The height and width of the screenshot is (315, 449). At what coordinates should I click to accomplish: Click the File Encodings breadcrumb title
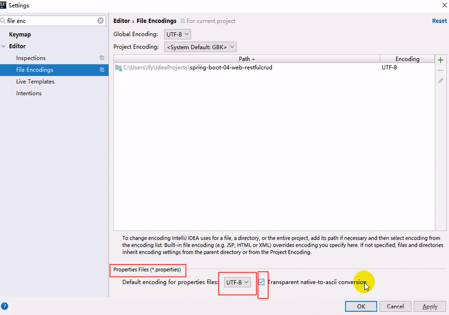(x=157, y=21)
